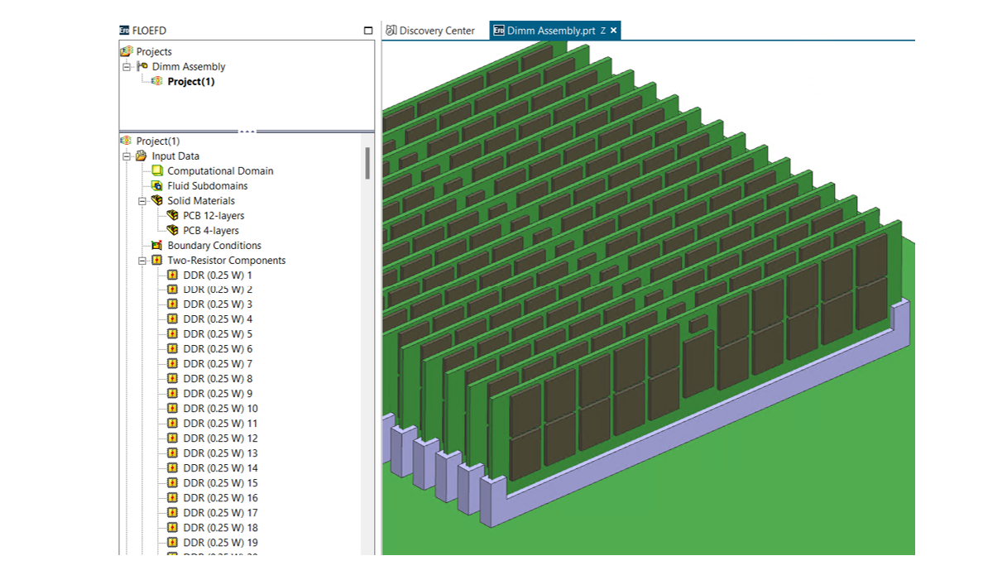Click the Computational Domain icon
This screenshot has height=575, width=1007.
pos(157,171)
